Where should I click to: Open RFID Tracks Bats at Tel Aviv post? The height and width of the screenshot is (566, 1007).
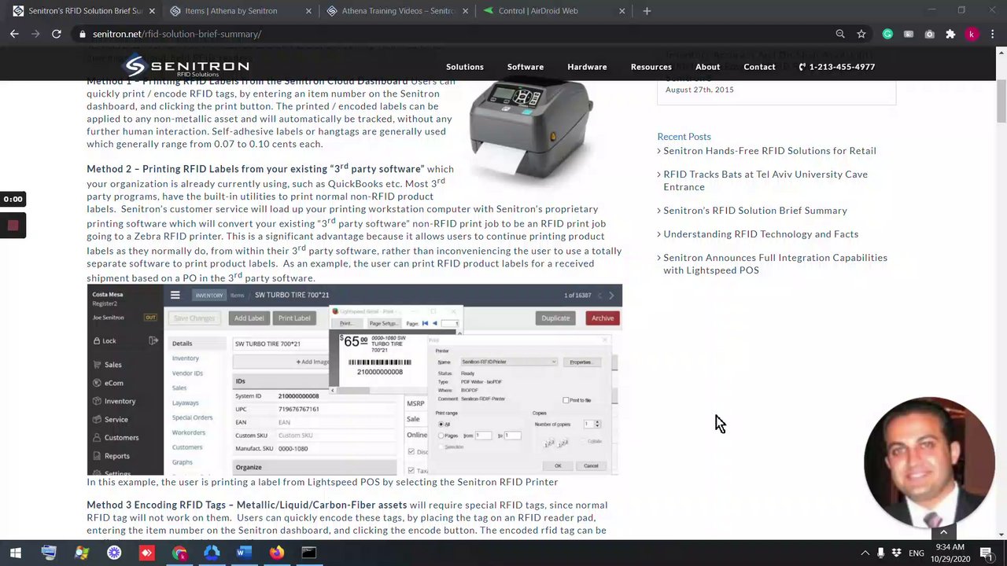click(x=765, y=181)
